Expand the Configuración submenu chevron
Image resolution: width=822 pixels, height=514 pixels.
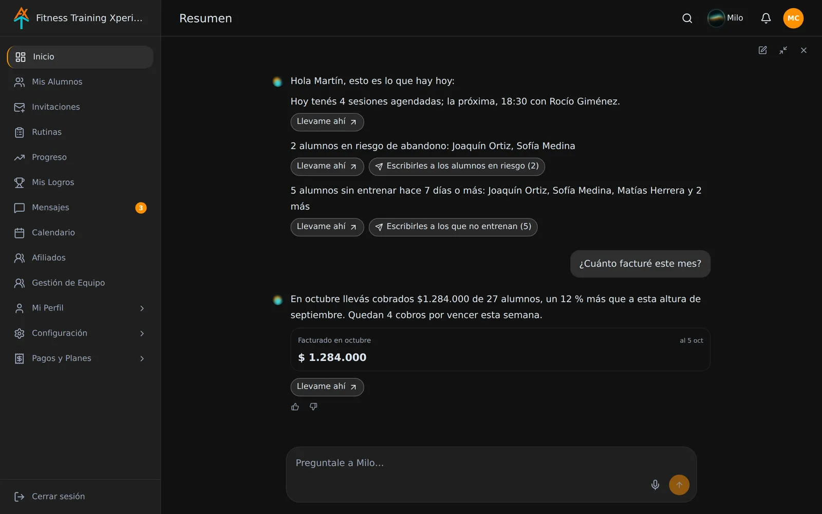pyautogui.click(x=142, y=334)
